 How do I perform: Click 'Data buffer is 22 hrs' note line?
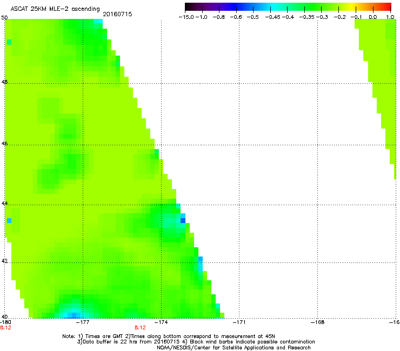(196, 342)
